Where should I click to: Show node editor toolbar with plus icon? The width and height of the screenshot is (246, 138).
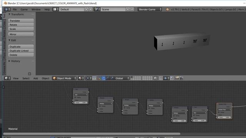coord(3,87)
